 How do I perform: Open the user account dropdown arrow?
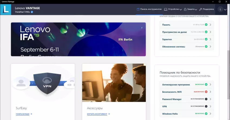(225, 10)
